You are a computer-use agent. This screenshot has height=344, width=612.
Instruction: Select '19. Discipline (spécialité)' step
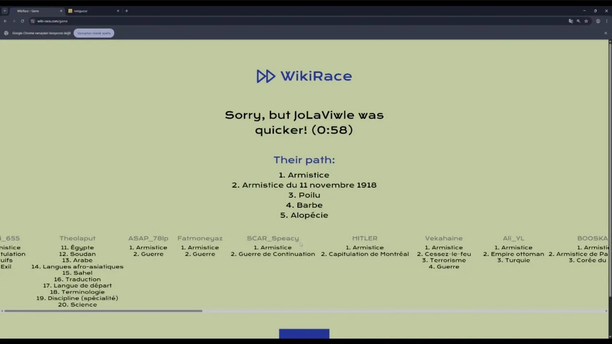click(x=77, y=298)
